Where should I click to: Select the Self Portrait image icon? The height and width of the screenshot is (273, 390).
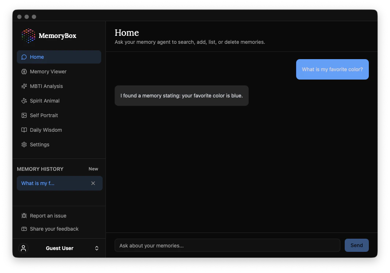(24, 115)
